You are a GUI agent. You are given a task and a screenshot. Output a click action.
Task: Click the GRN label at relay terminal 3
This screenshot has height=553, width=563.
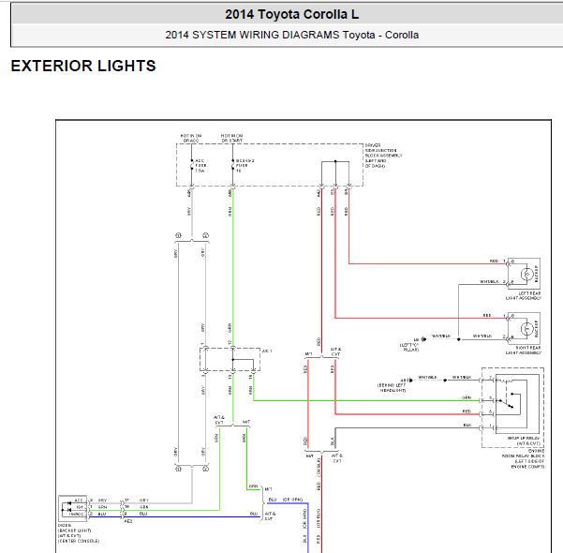(467, 397)
